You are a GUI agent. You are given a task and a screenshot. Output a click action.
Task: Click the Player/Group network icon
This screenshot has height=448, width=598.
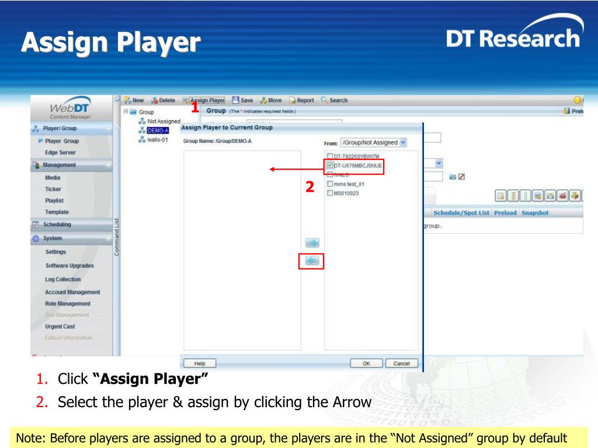point(36,128)
